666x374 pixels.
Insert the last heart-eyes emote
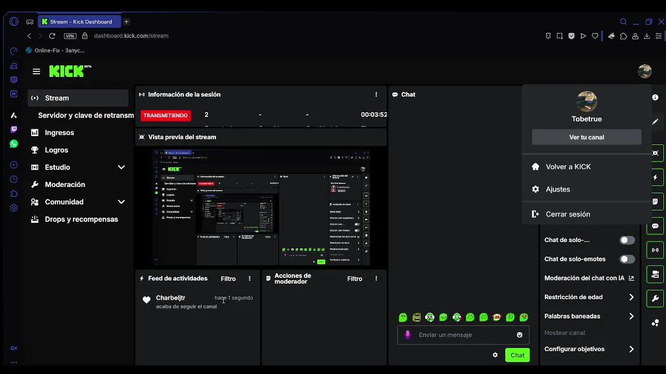tap(524, 317)
